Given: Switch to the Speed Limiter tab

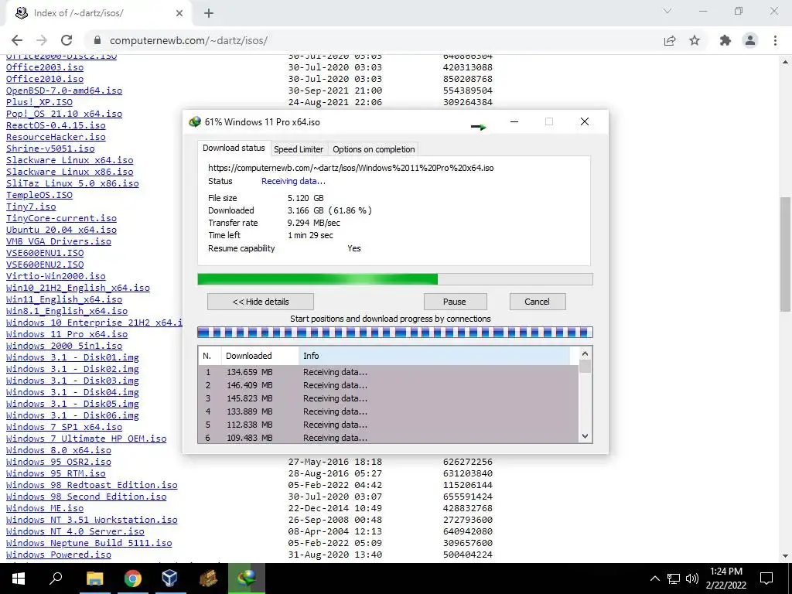Looking at the screenshot, I should point(299,149).
